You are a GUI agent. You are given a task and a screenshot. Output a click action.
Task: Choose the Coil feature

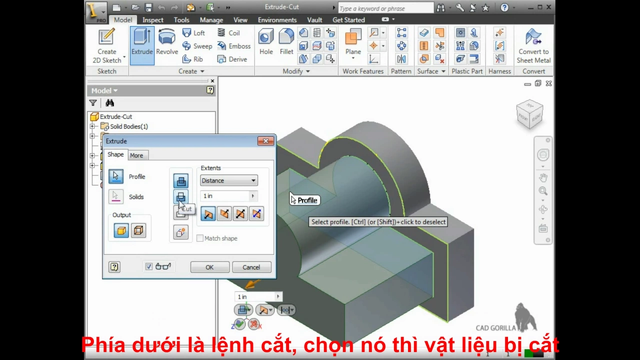[228, 33]
